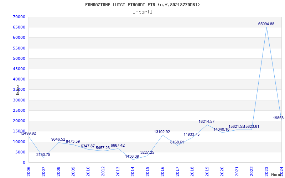Click the 5457.23 data label

(103, 148)
